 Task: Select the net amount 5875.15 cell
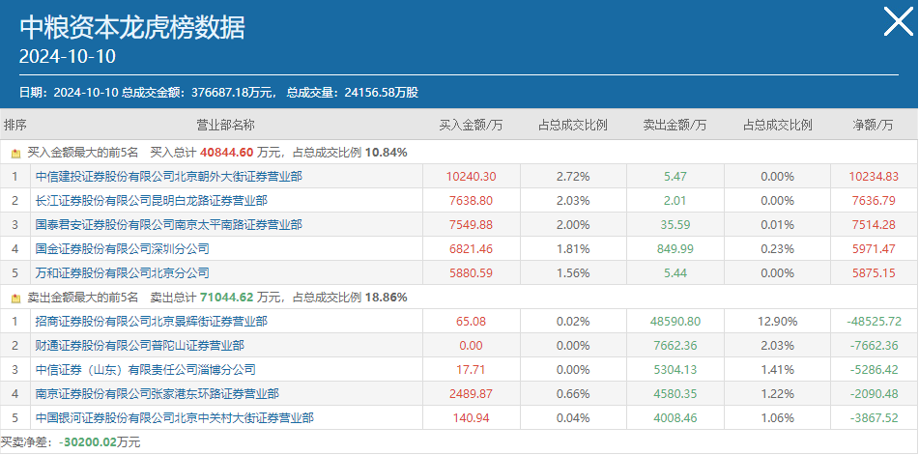874,272
